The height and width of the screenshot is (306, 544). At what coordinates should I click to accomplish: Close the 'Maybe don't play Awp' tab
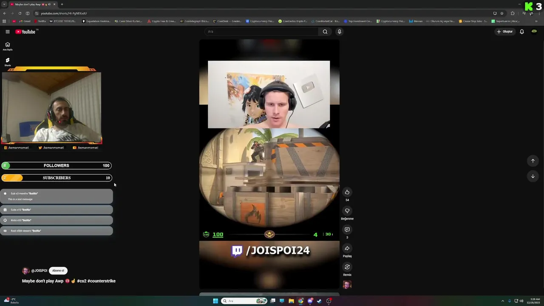55,4
